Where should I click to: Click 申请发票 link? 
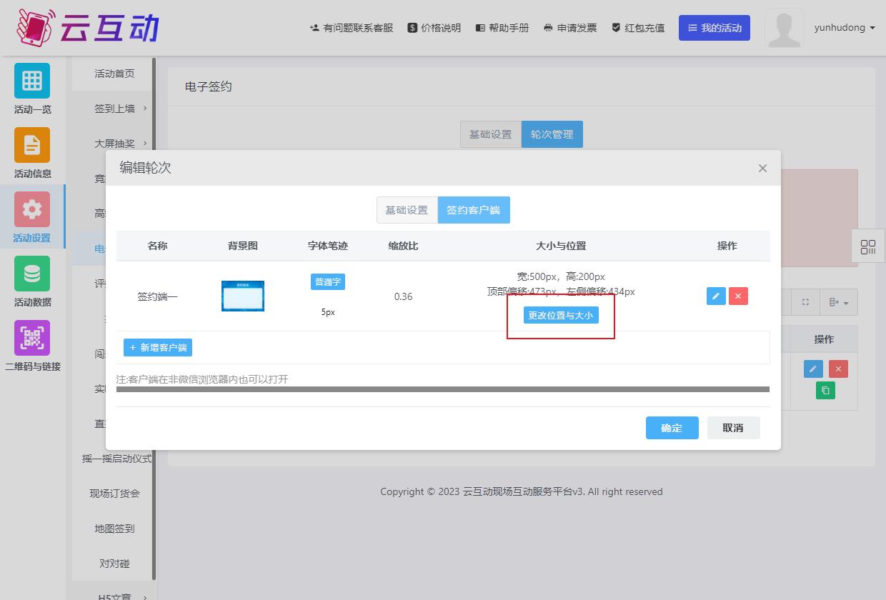(x=570, y=28)
